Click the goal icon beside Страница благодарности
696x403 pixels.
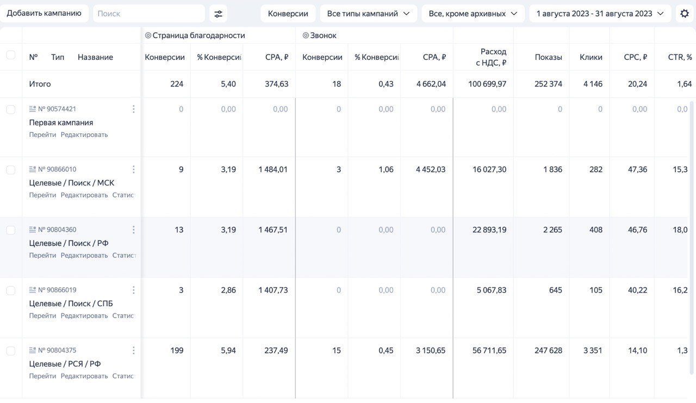pyautogui.click(x=148, y=35)
